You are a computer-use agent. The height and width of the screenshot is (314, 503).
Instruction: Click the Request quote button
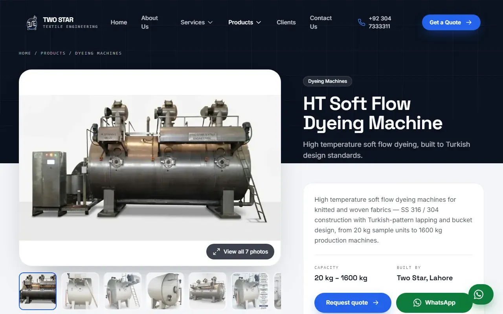[x=353, y=303]
